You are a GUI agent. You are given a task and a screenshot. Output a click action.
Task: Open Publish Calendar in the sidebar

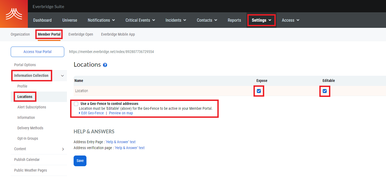(27, 160)
